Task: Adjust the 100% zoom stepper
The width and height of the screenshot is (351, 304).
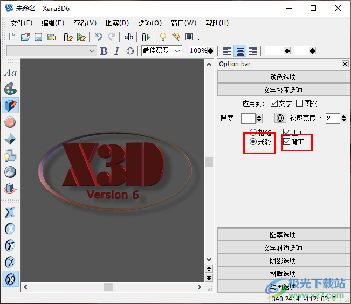Action: pyautogui.click(x=210, y=51)
